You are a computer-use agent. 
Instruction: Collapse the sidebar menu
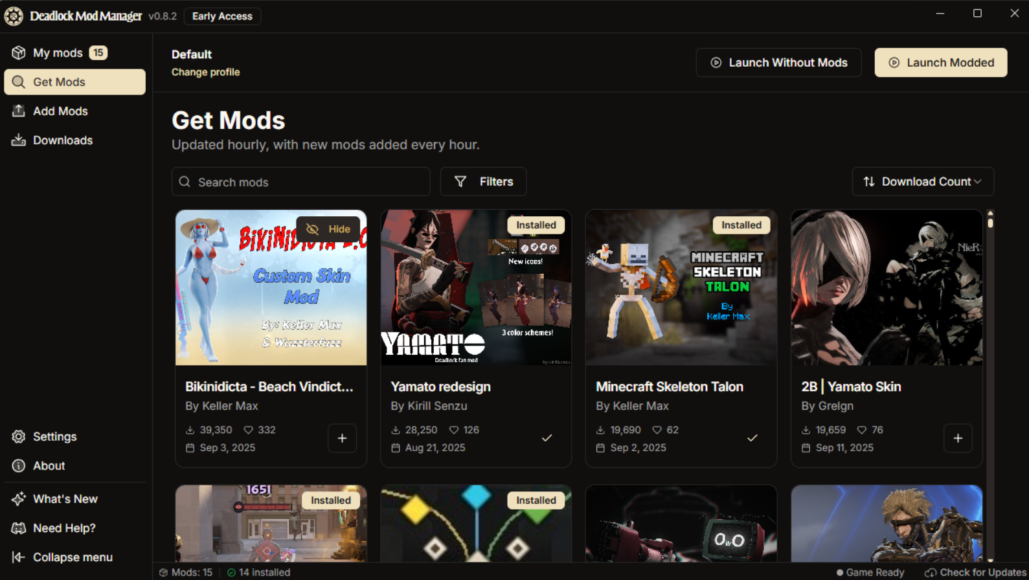(x=74, y=557)
